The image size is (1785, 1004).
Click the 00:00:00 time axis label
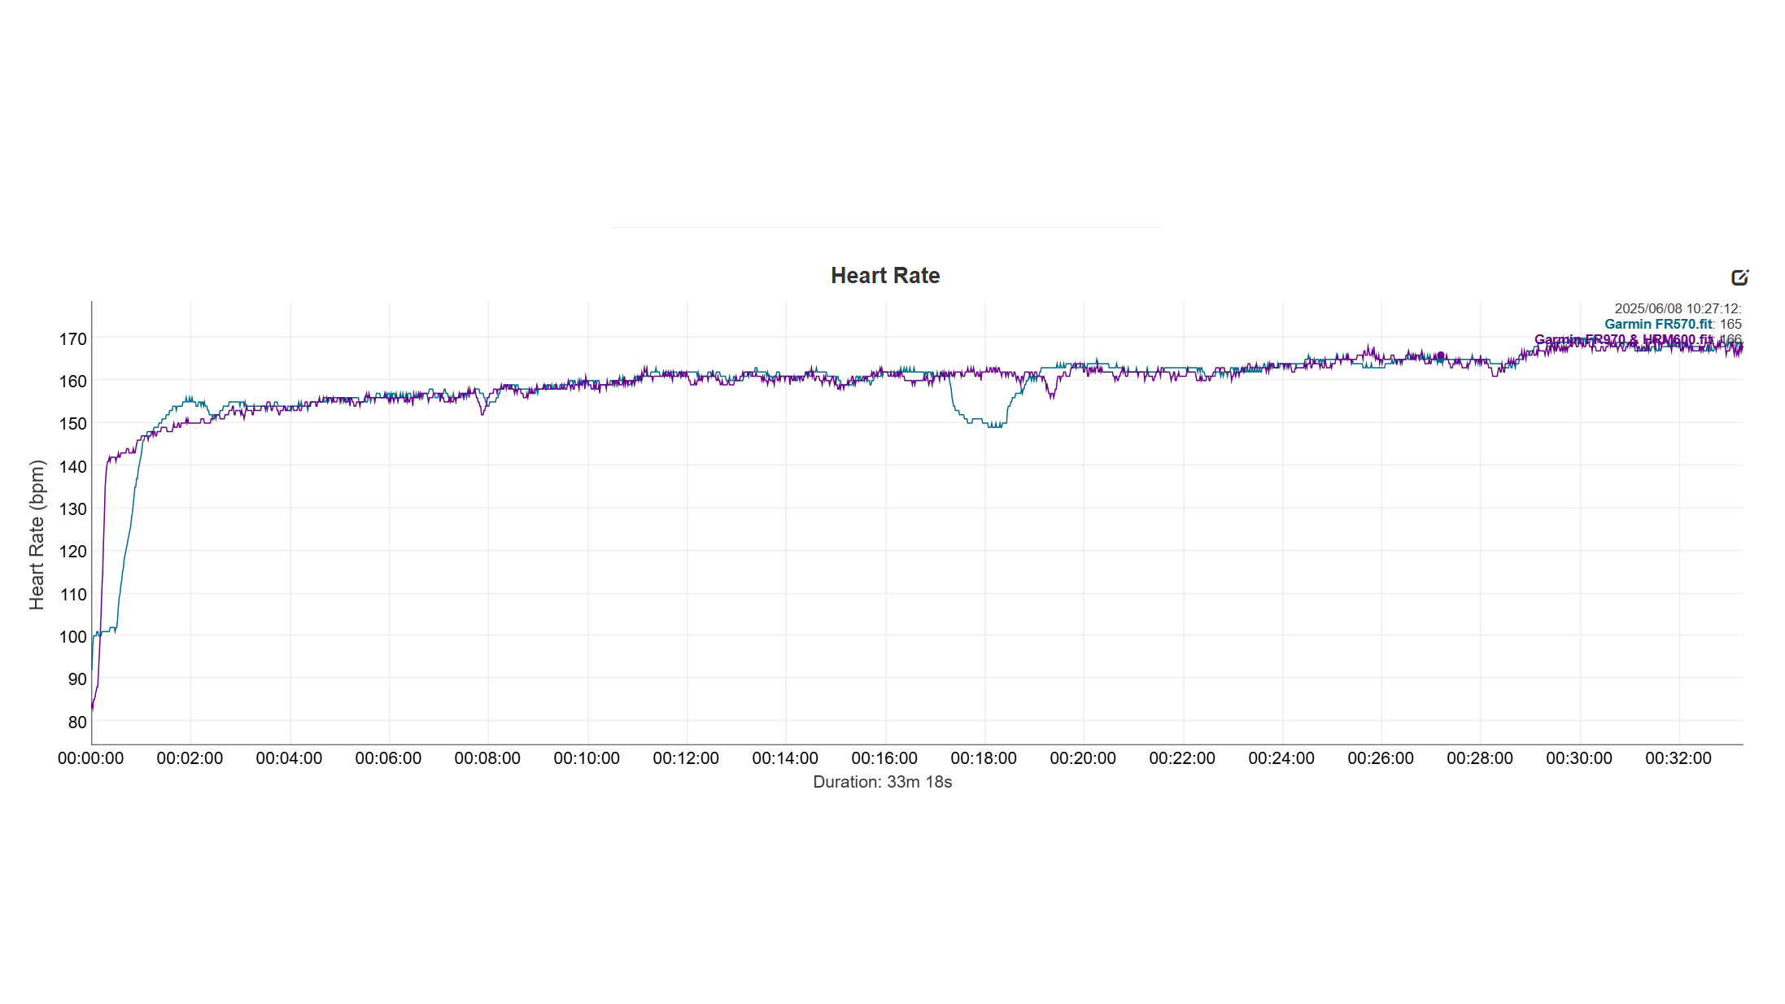tap(90, 758)
